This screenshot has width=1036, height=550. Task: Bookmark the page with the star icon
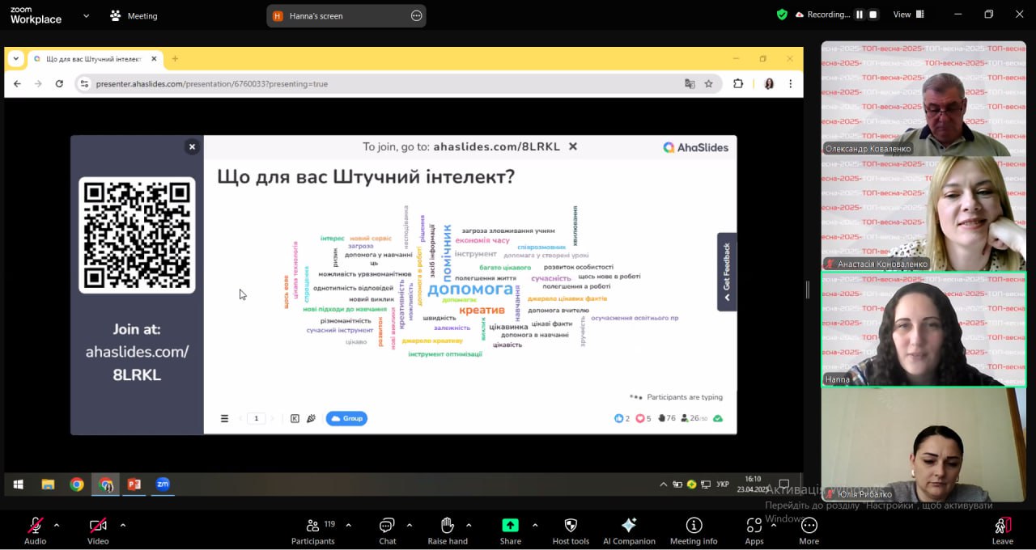[x=708, y=83]
